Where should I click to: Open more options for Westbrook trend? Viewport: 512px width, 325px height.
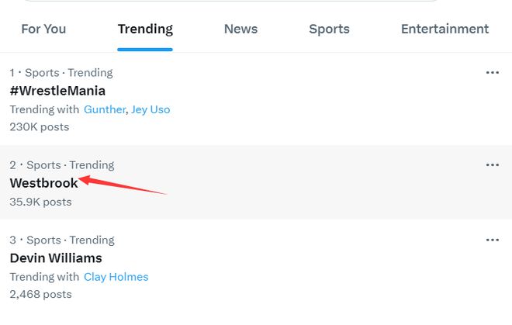(x=492, y=165)
